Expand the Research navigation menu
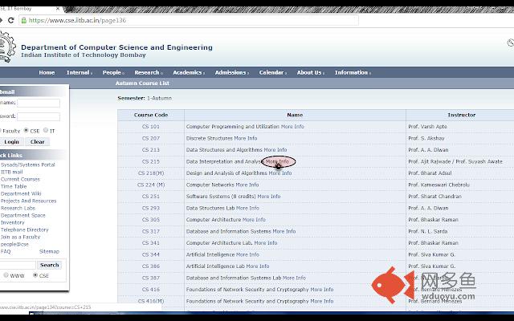The image size is (514, 321). (148, 72)
